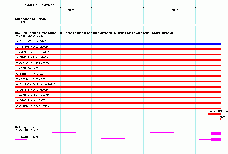The image size is (228, 154).
Task: Click the thin red nsv2287 variant line
Action: [x=118, y=38]
